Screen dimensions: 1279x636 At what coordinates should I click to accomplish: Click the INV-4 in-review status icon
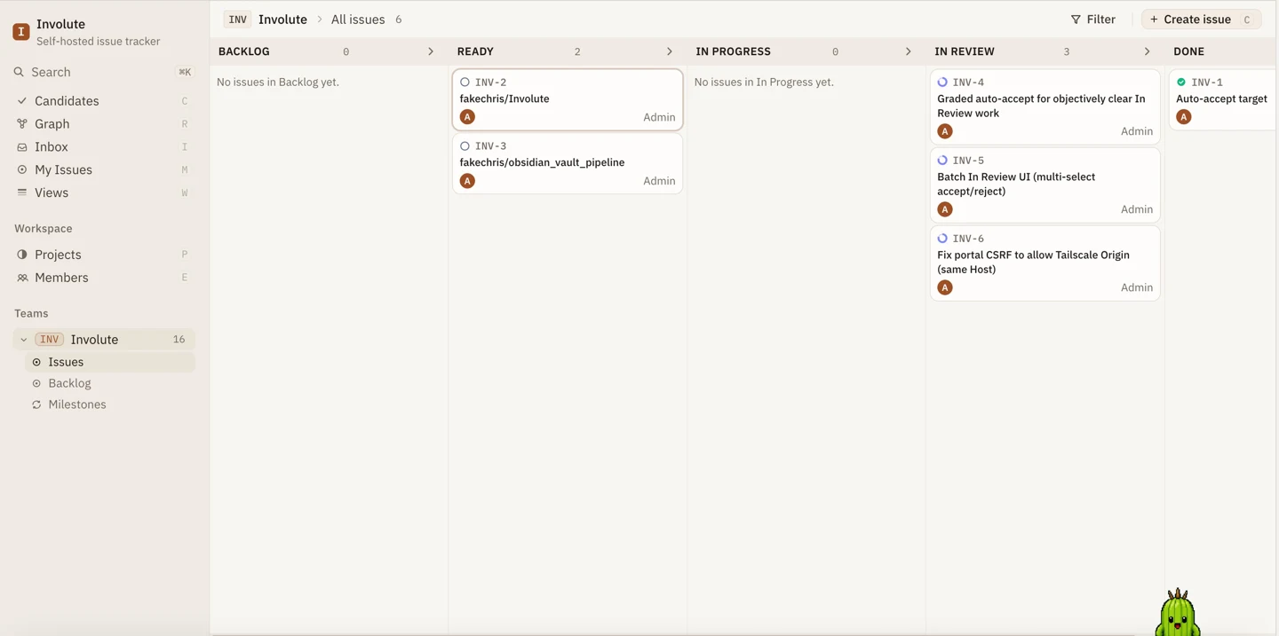click(942, 82)
